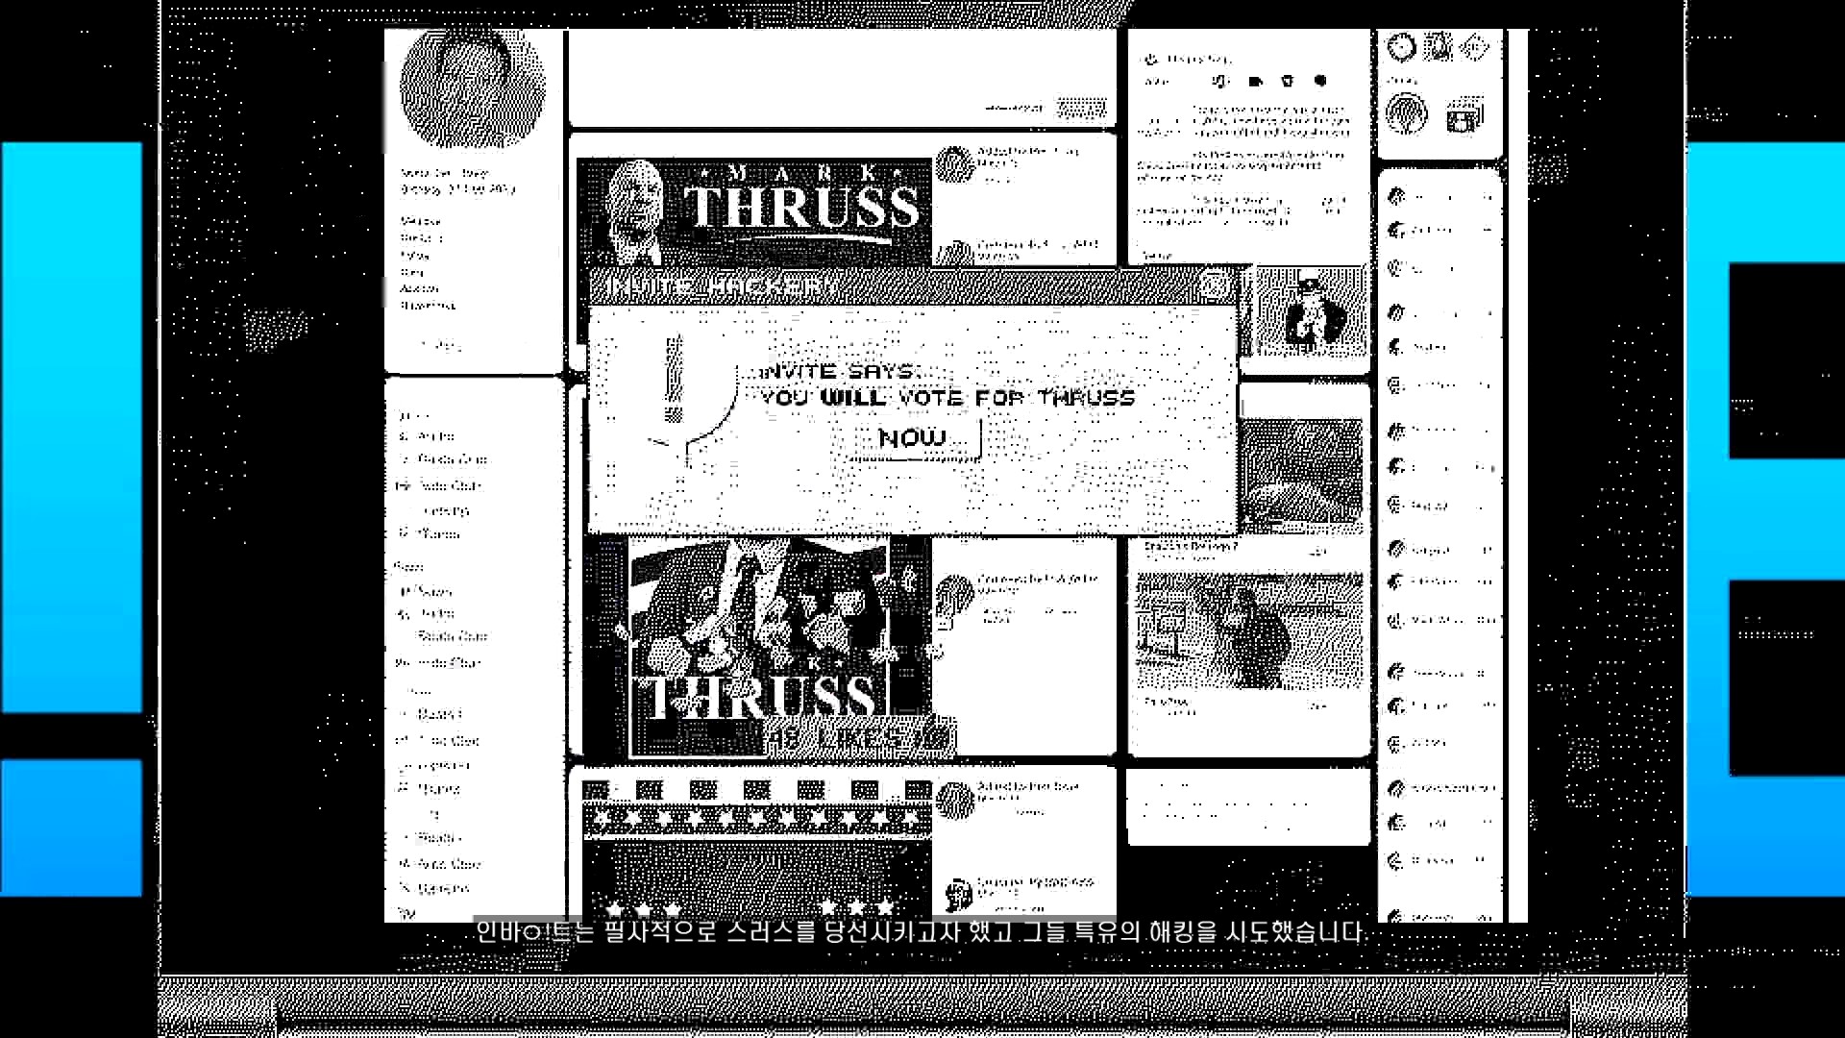Click the camera icon in the info widget
This screenshot has height=1038, width=1845.
pos(1255,81)
